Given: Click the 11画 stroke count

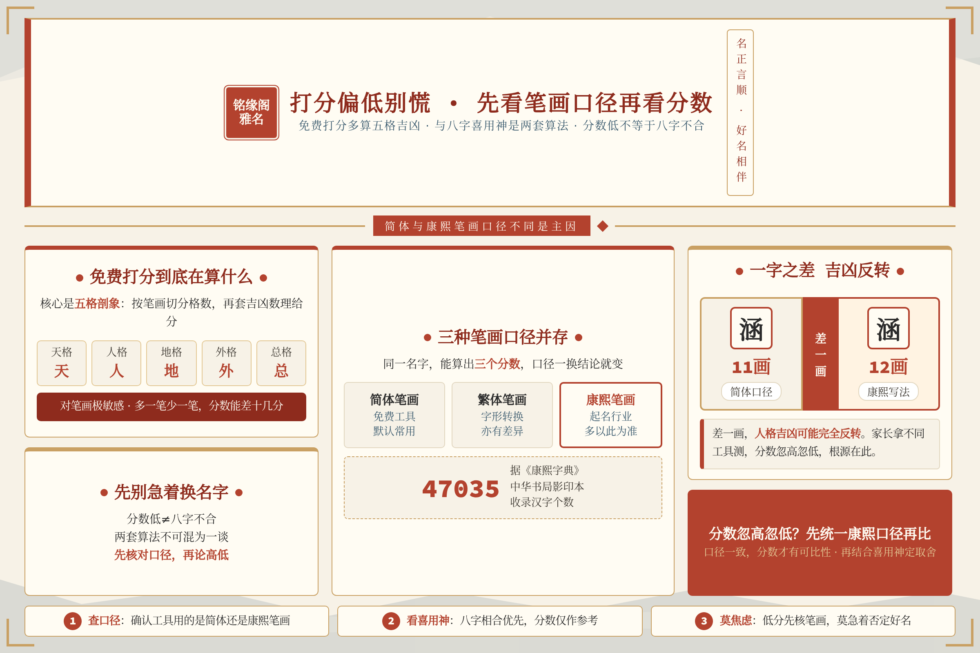Looking at the screenshot, I should pyautogui.click(x=751, y=367).
